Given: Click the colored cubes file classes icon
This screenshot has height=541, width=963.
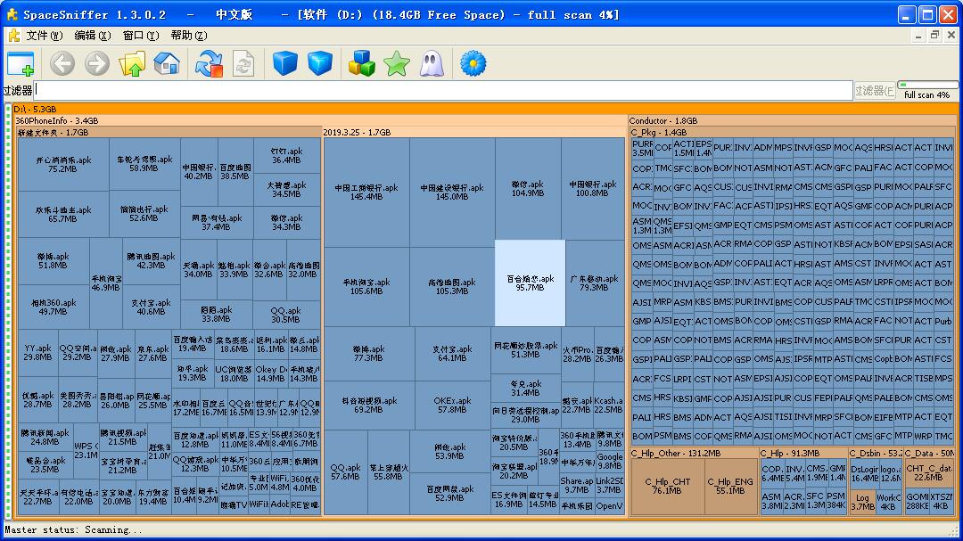Looking at the screenshot, I should [361, 63].
